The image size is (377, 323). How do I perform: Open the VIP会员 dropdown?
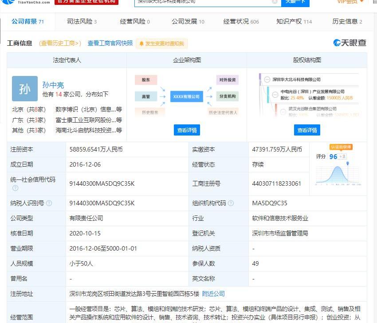pos(350,2)
